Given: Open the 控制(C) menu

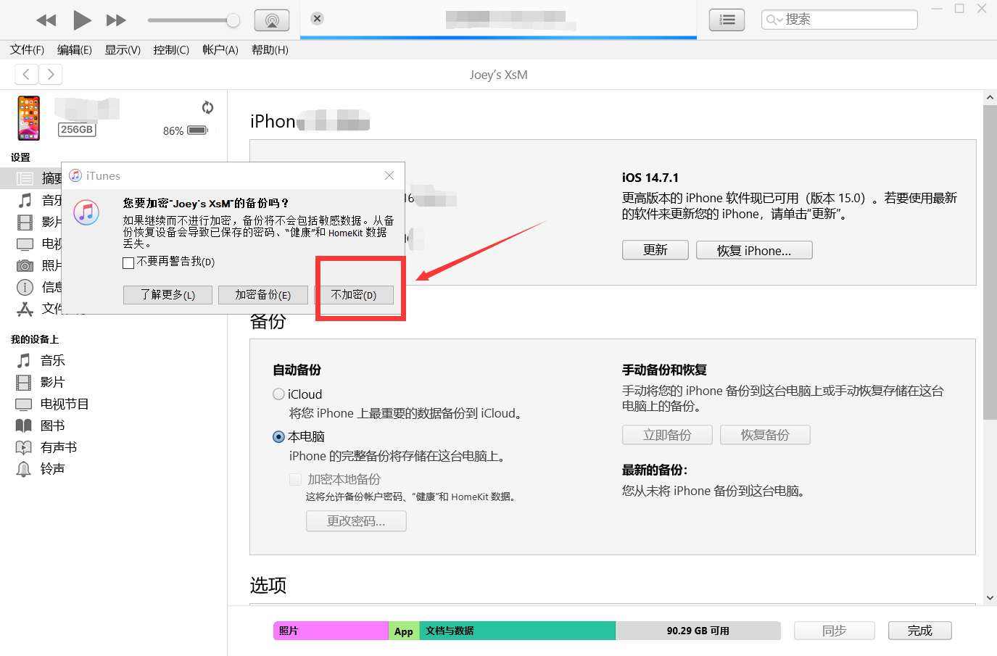Looking at the screenshot, I should (171, 50).
